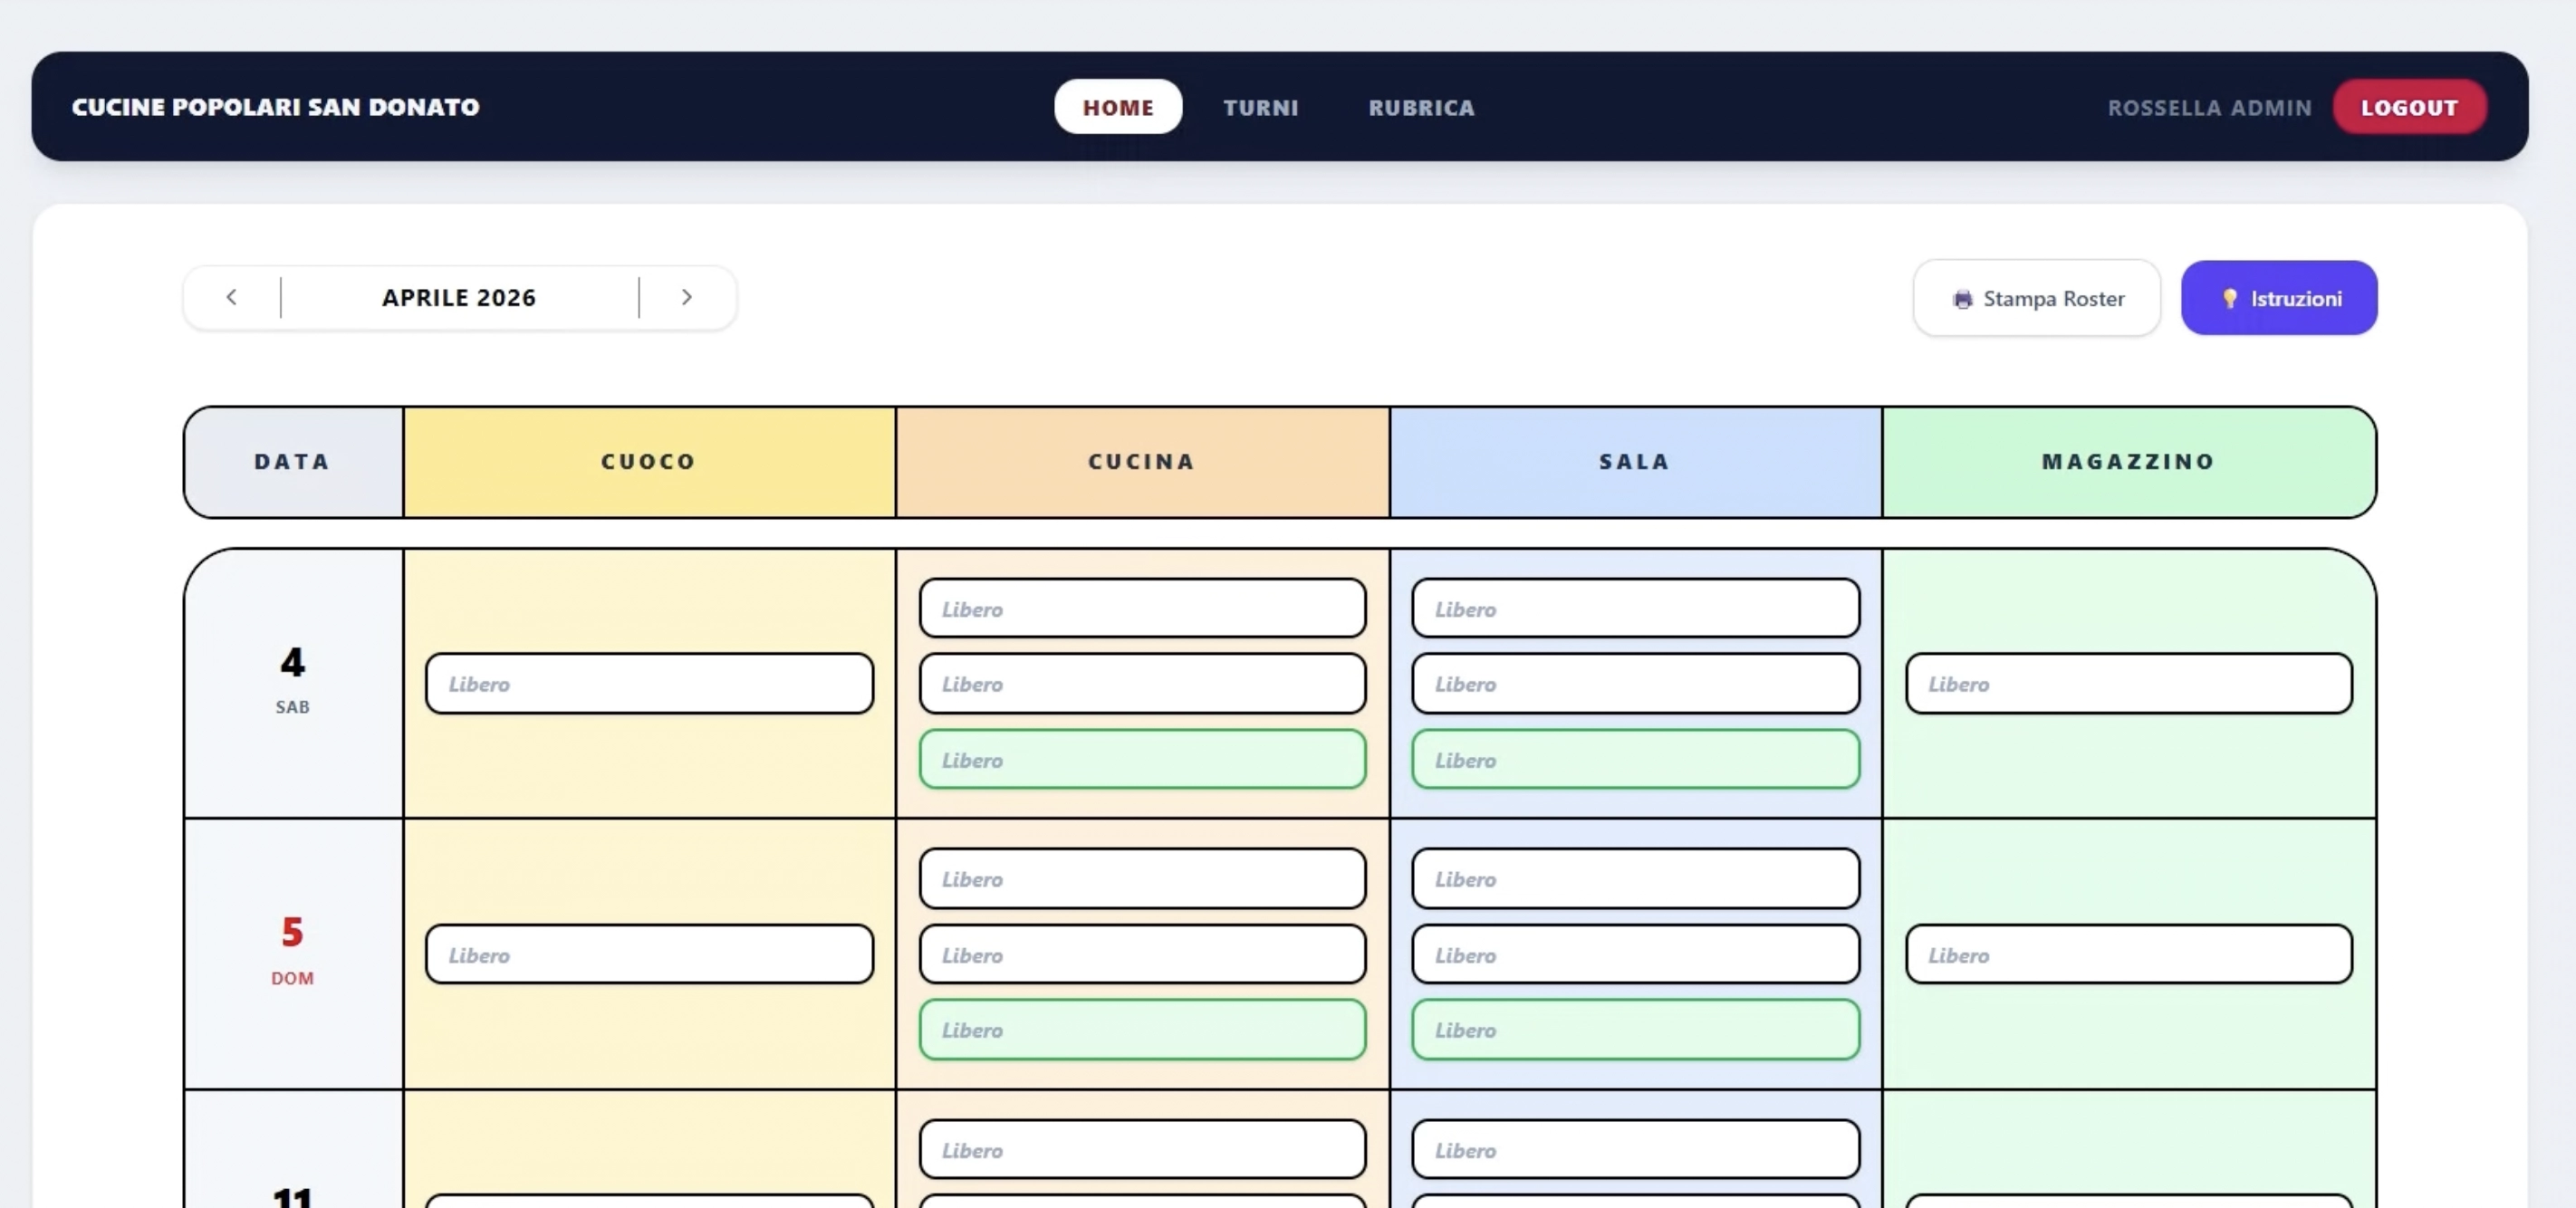Click the Cucine Popolari San Donato title
Viewport: 2576px width, 1208px height.
click(x=276, y=107)
